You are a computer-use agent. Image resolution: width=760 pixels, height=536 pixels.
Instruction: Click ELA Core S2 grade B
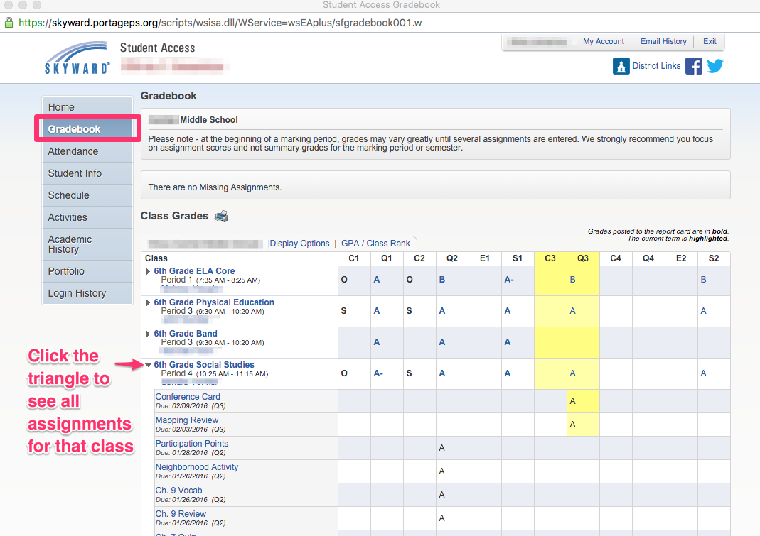[703, 280]
